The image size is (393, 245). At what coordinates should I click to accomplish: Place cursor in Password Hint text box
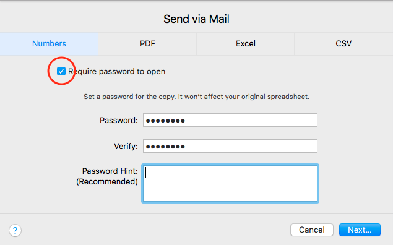click(230, 183)
